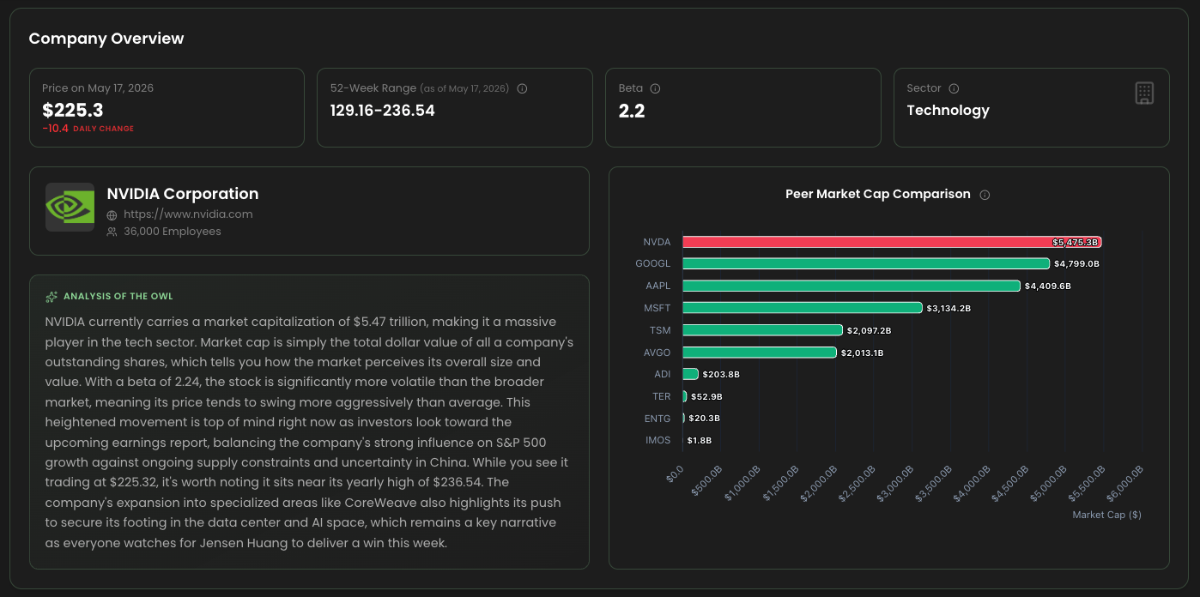
Task: Click the $2,097.2B TSM value label
Action: click(x=870, y=330)
